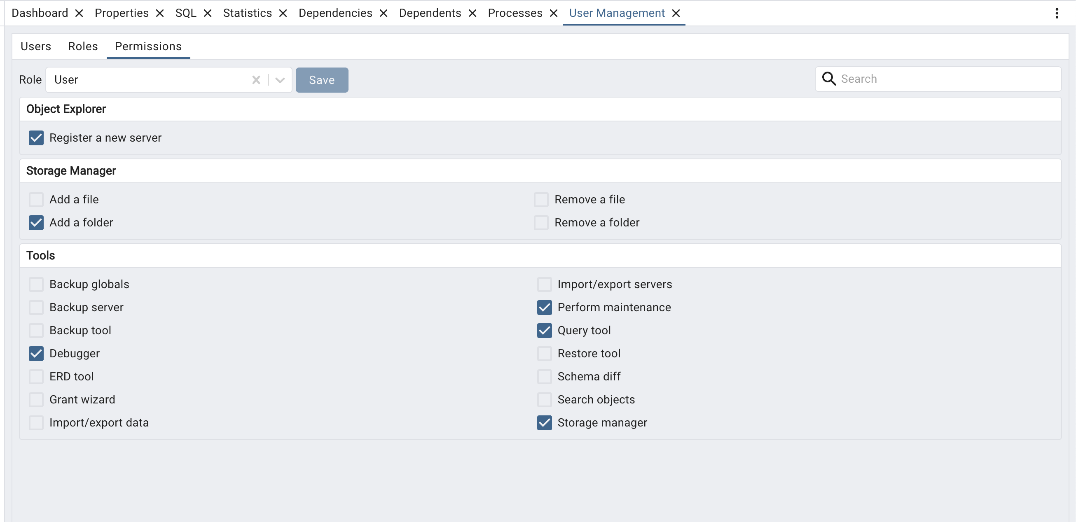Enable the Add a file permission
Image resolution: width=1076 pixels, height=522 pixels.
click(36, 199)
